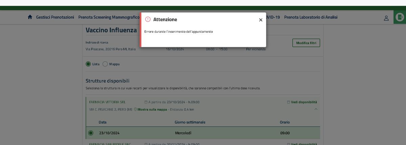Open Gestisci Prenotazioni menu
Image resolution: width=406 pixels, height=145 pixels.
click(x=55, y=17)
